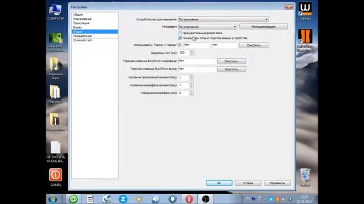Decrease the push-to-talk delay (200) spinner
This screenshot has height=204, width=364.
pyautogui.click(x=192, y=54)
